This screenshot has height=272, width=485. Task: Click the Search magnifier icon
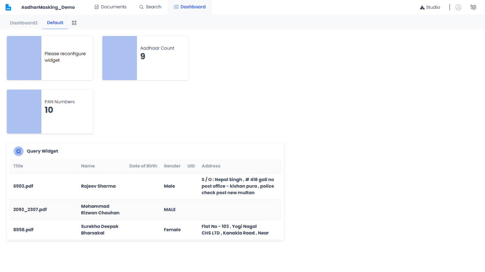point(141,7)
